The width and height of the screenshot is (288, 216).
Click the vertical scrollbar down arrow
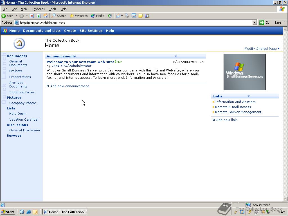pos(285,199)
